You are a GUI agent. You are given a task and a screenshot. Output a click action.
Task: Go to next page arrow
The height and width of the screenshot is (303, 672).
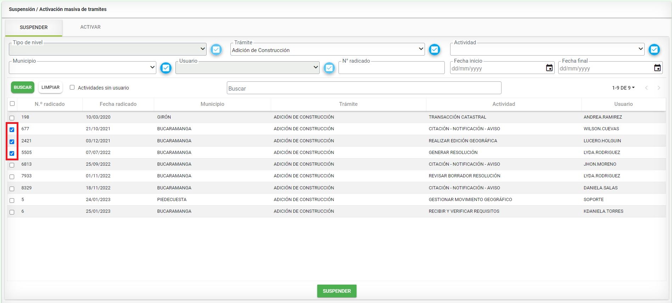[659, 88]
